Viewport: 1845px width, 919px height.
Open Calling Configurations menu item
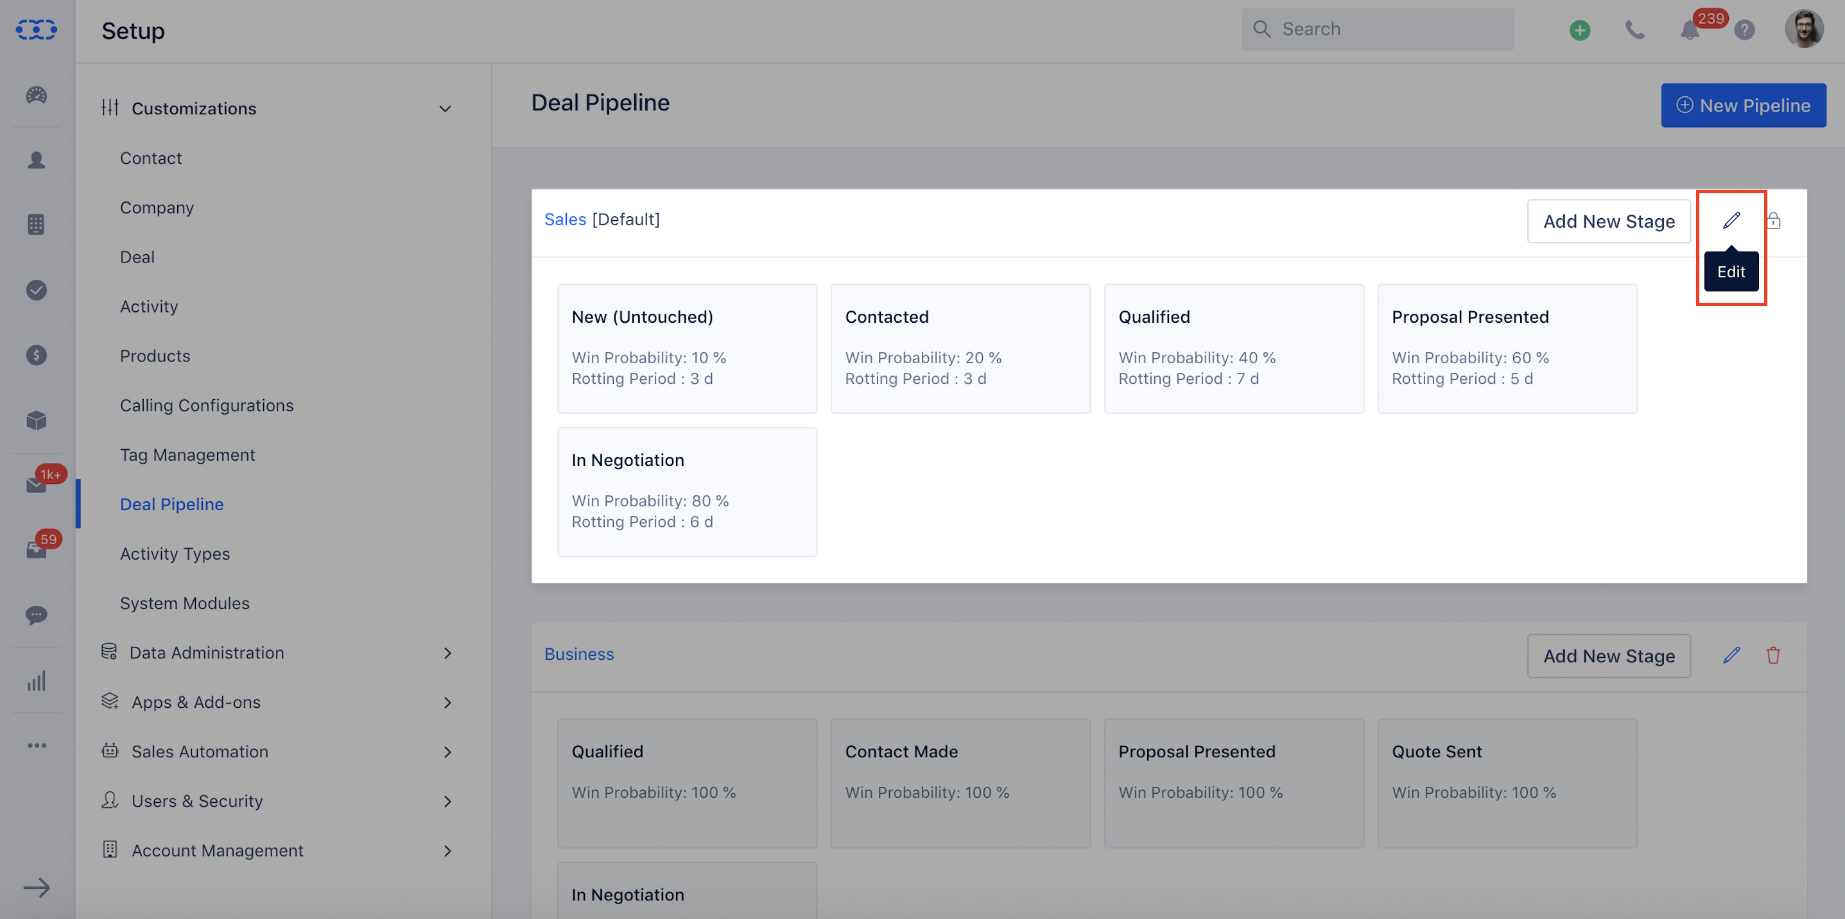[206, 405]
